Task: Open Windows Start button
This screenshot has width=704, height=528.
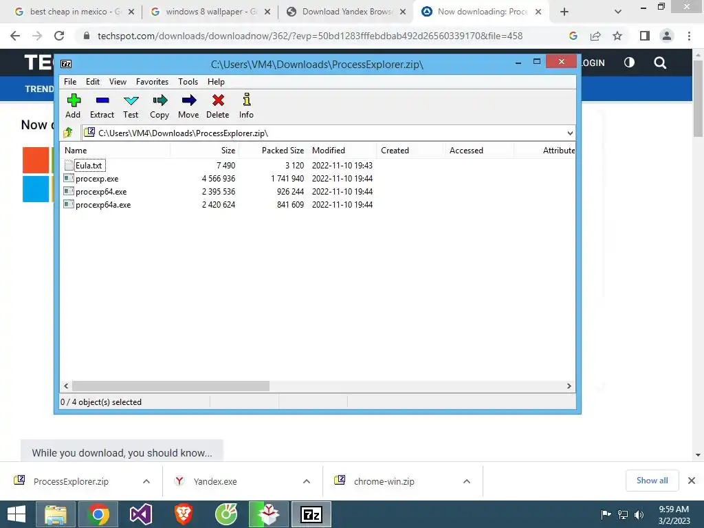Action: tap(16, 514)
